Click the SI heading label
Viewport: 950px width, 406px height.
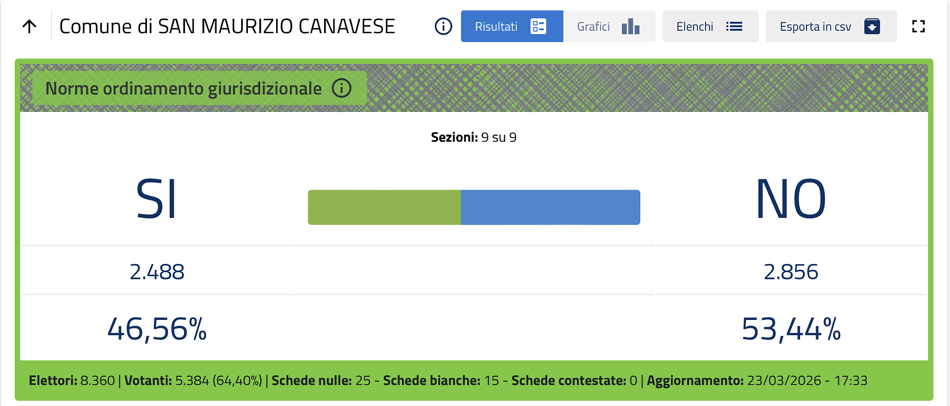pos(156,199)
